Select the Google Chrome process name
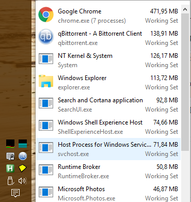 coord(79,11)
